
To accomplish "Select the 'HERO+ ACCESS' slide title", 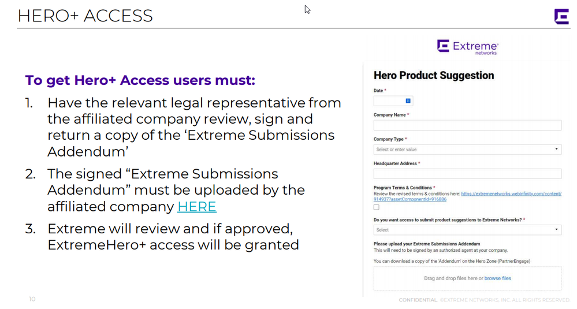I will tap(85, 16).
